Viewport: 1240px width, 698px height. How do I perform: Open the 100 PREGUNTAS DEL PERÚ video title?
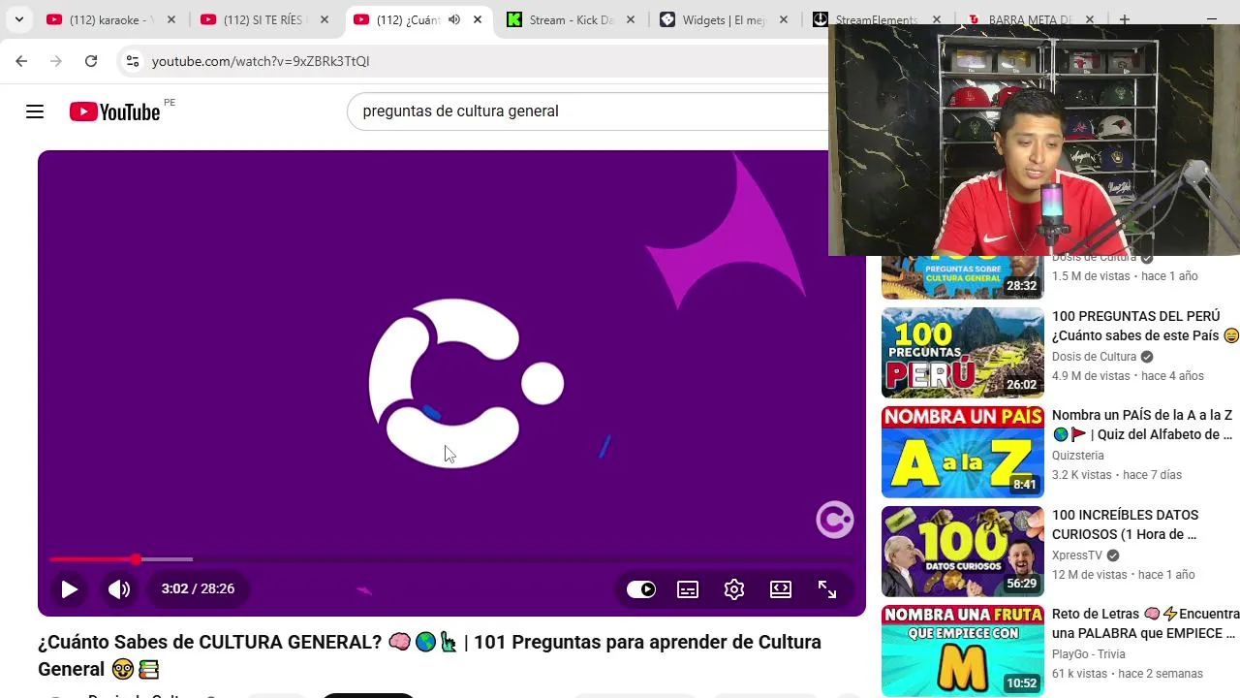1145,326
